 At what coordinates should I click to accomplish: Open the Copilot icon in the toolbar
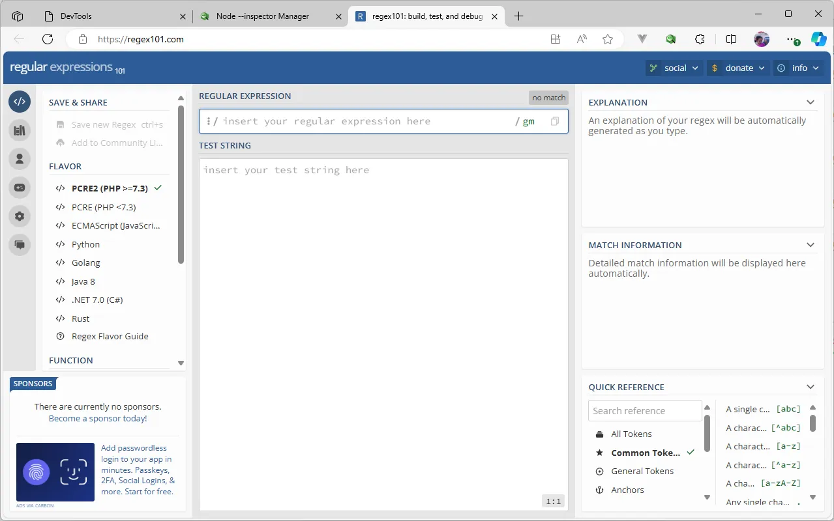[x=818, y=39]
